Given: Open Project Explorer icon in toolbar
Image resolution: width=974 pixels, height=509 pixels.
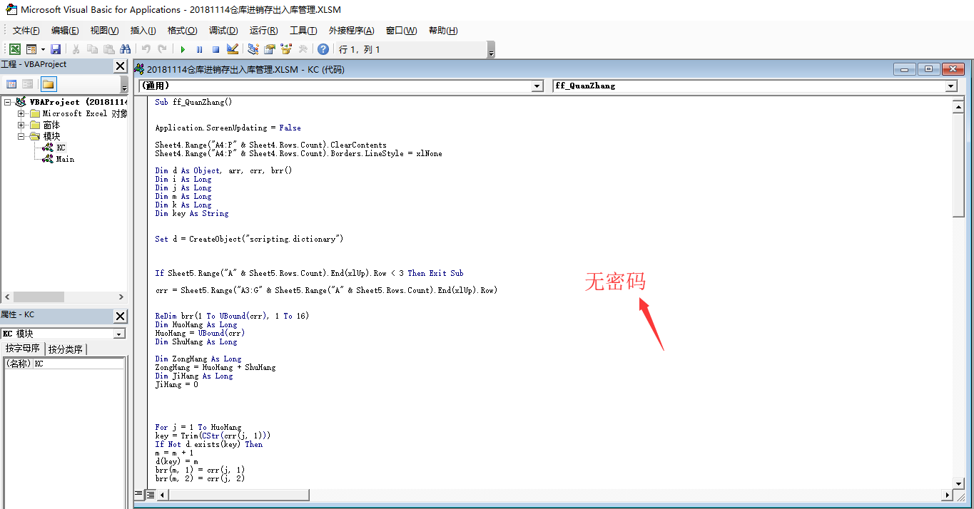Looking at the screenshot, I should (253, 49).
